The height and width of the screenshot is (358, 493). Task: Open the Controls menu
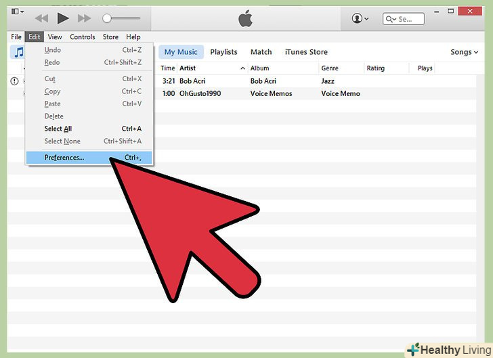[83, 37]
